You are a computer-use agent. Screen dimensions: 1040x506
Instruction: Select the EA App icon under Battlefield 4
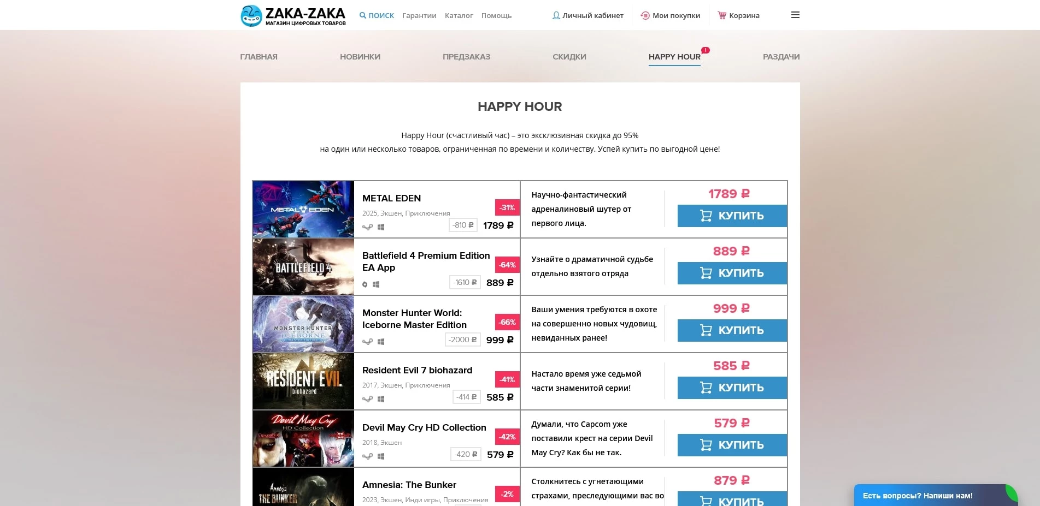(x=365, y=284)
